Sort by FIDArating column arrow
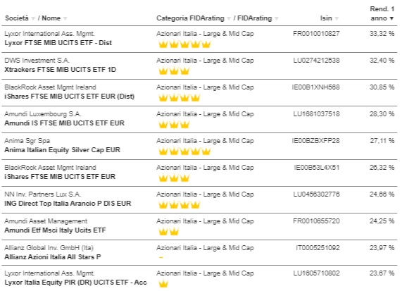Viewport: 402px width, 291px height. 277,18
